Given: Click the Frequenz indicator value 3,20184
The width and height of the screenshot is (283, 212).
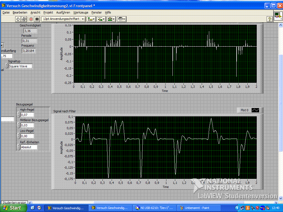Looking at the screenshot, I should (28, 51).
